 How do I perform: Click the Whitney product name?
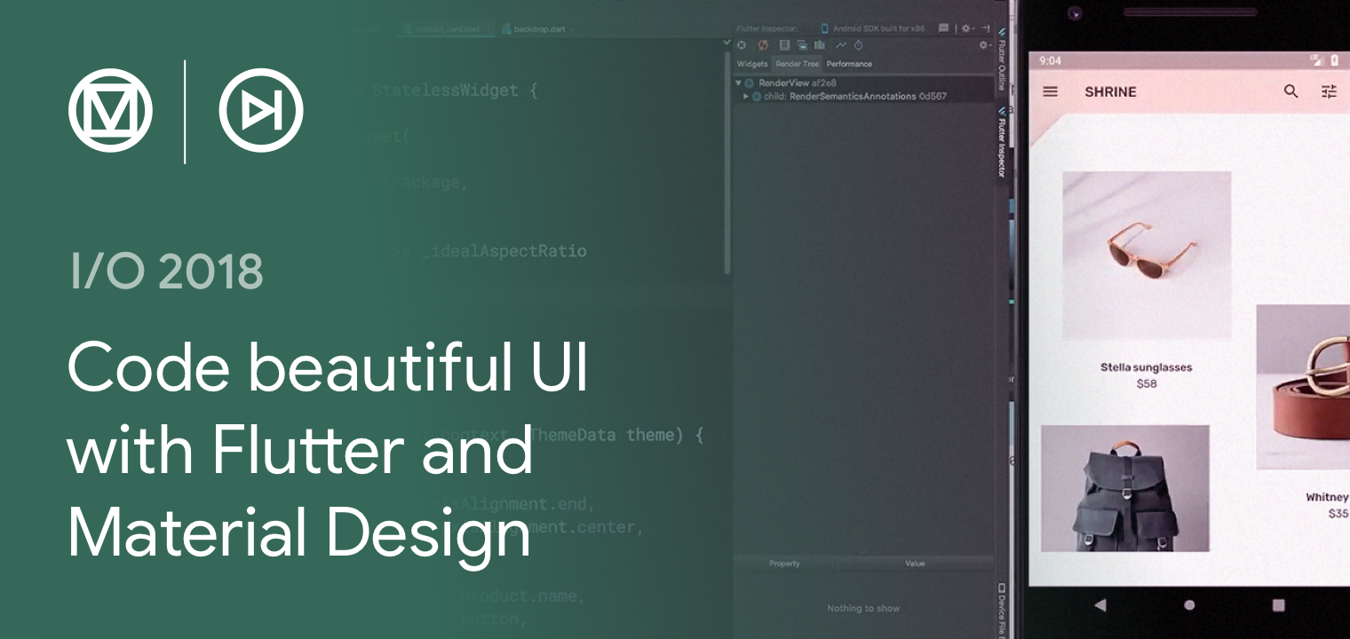coord(1327,497)
